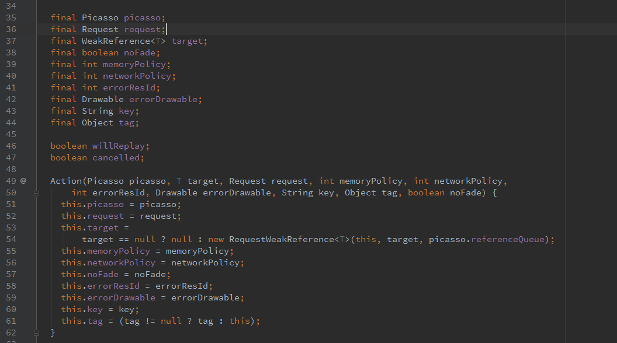Click the 'willReplay' field on line 46

(119, 146)
